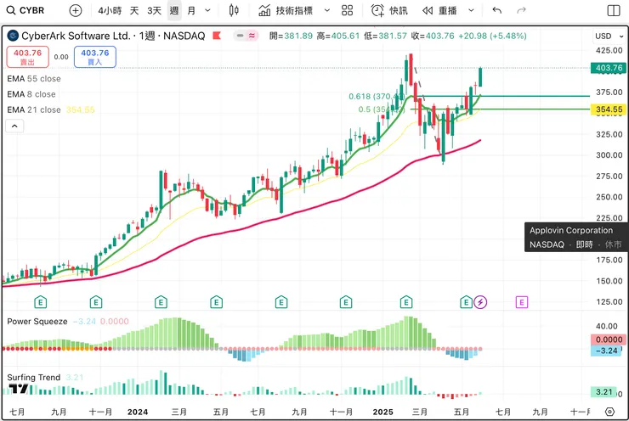Start bar replay with 重播
This screenshot has height=421, width=629.
tap(439, 10)
